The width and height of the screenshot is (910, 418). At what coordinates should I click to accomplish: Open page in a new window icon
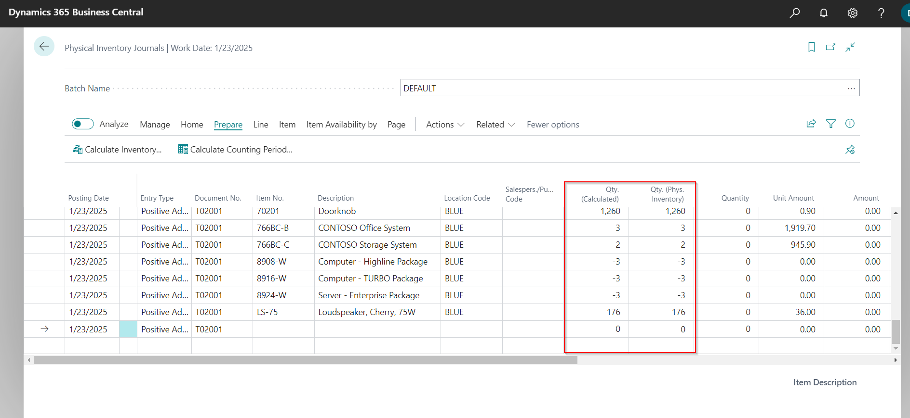pos(830,47)
